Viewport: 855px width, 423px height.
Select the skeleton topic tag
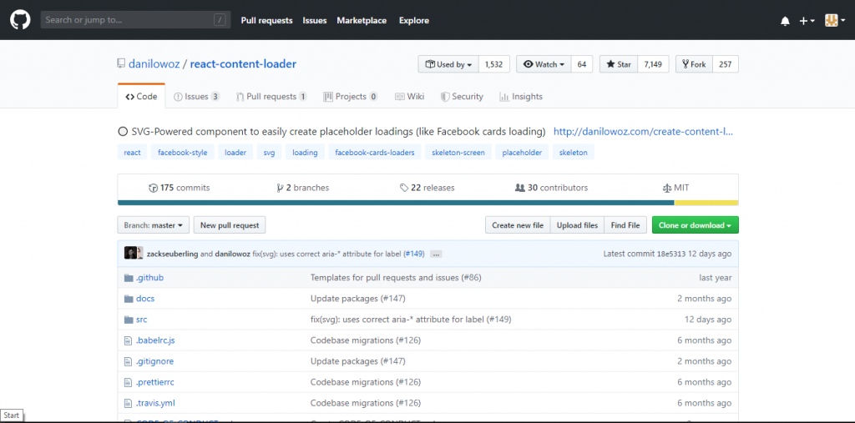tap(574, 153)
